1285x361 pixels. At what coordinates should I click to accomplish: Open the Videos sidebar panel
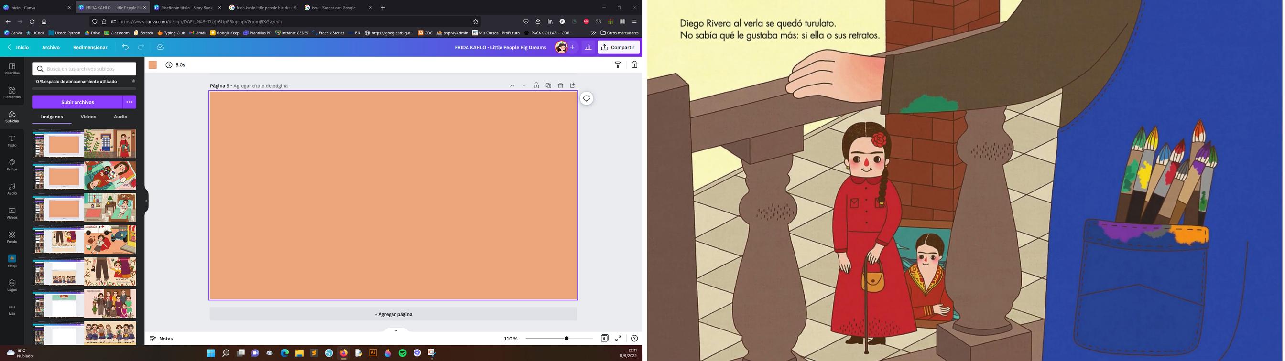tap(12, 213)
